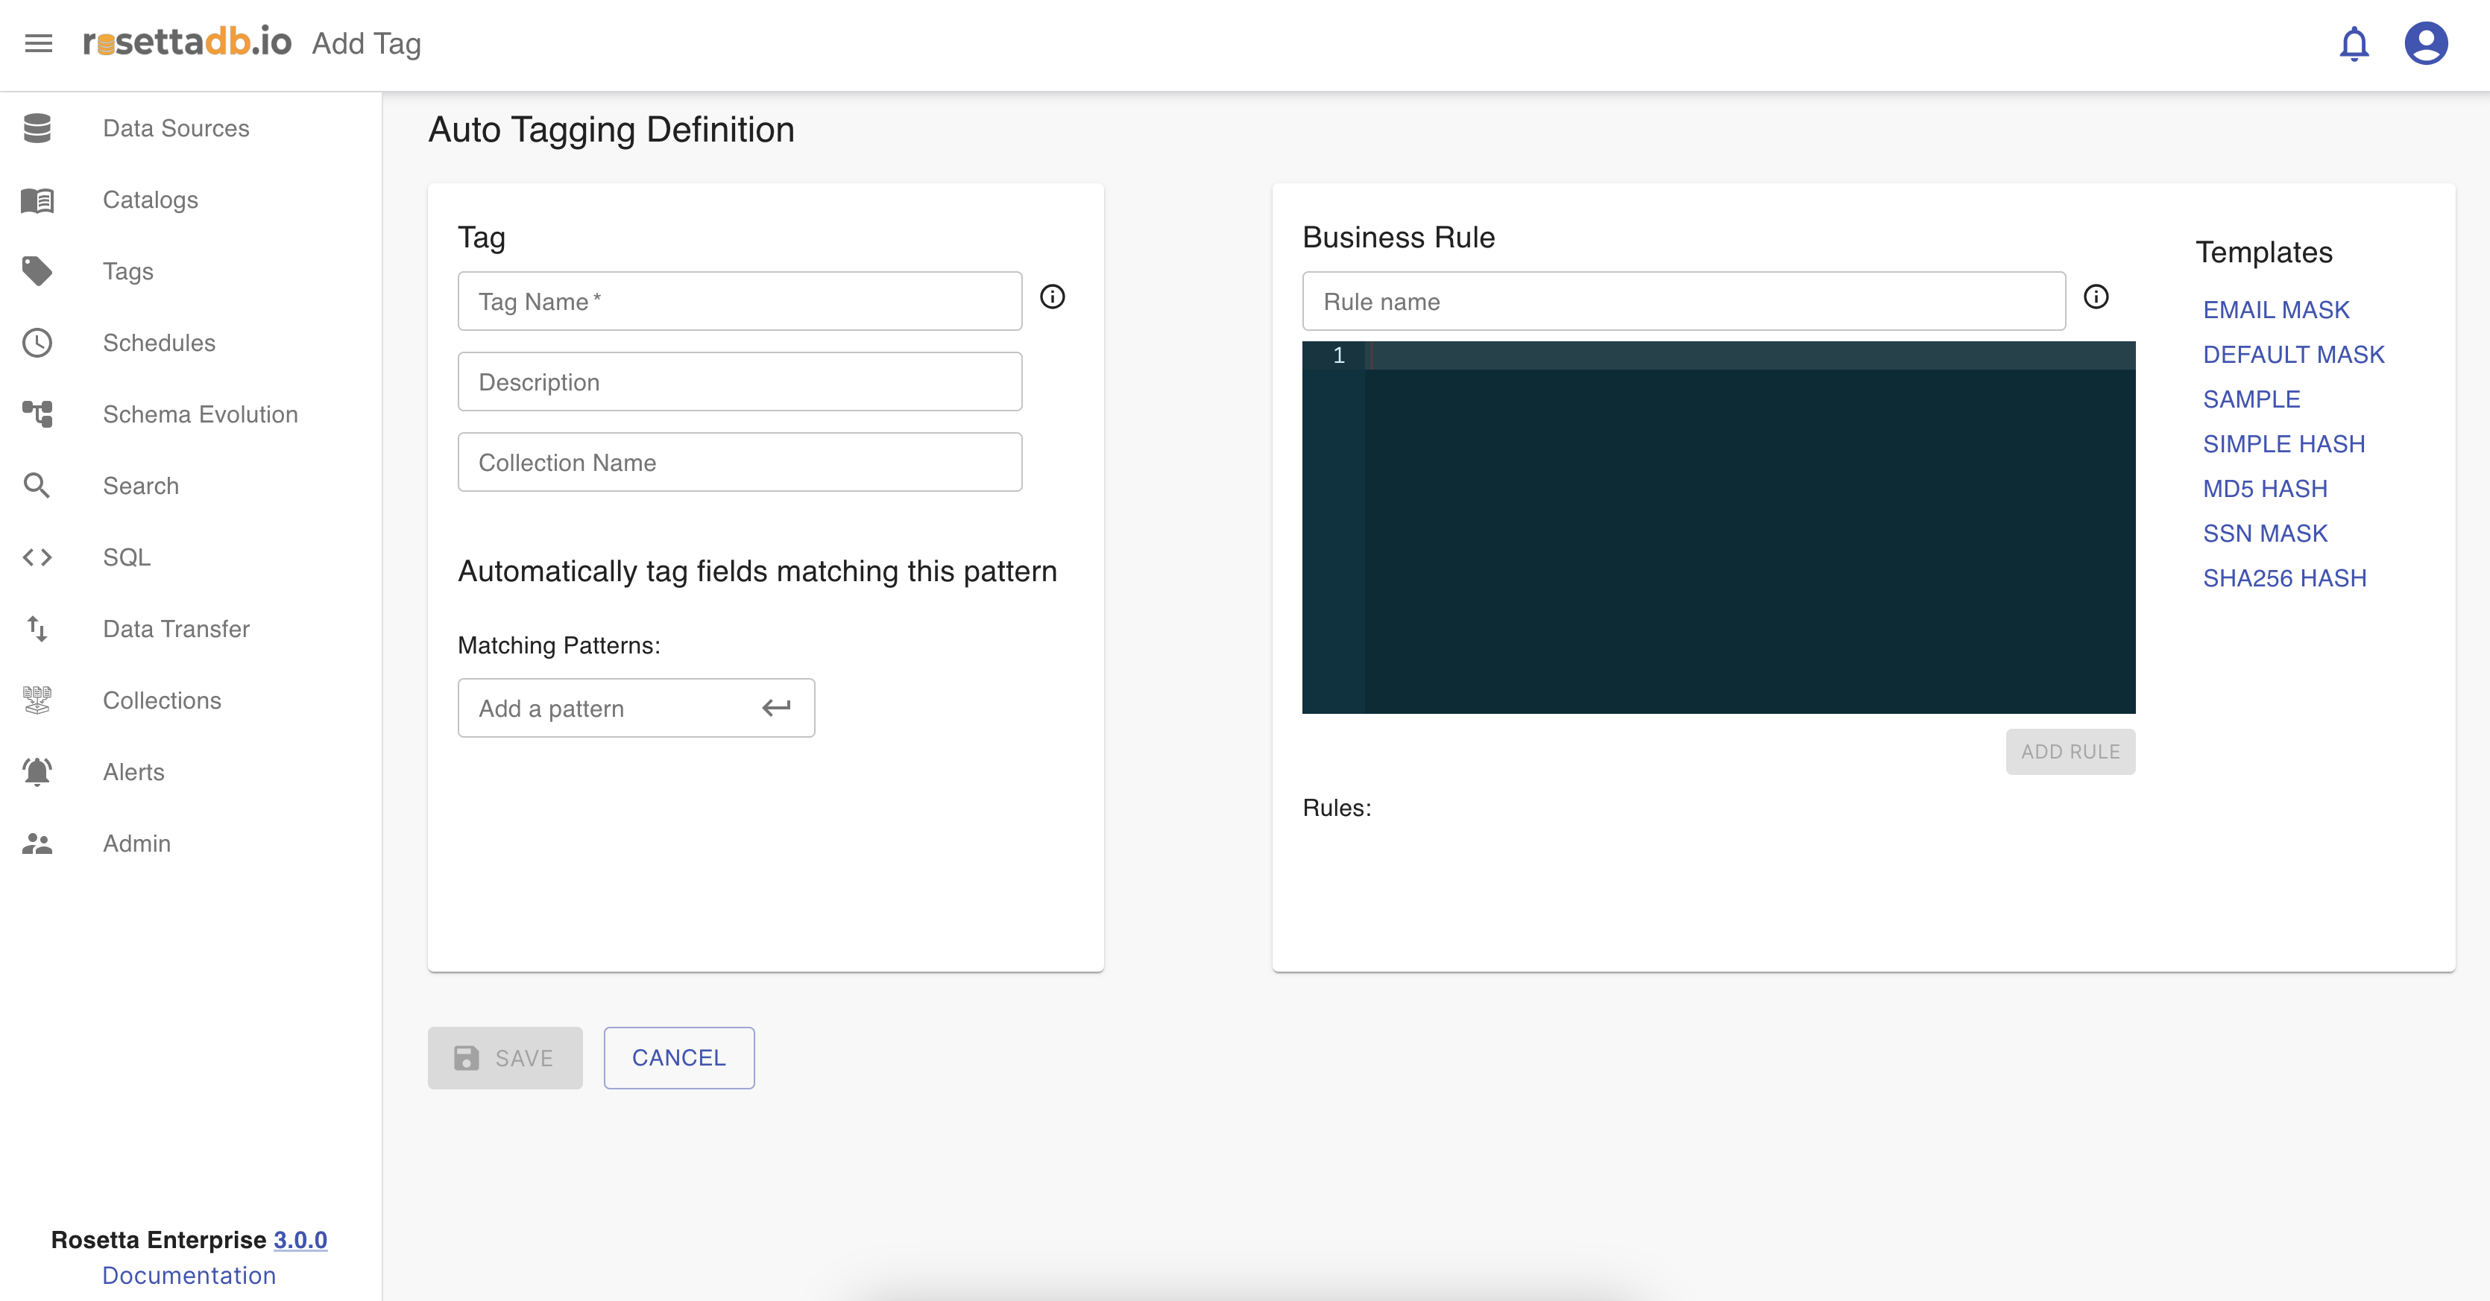Open the SQL section
The image size is (2490, 1301).
126,557
